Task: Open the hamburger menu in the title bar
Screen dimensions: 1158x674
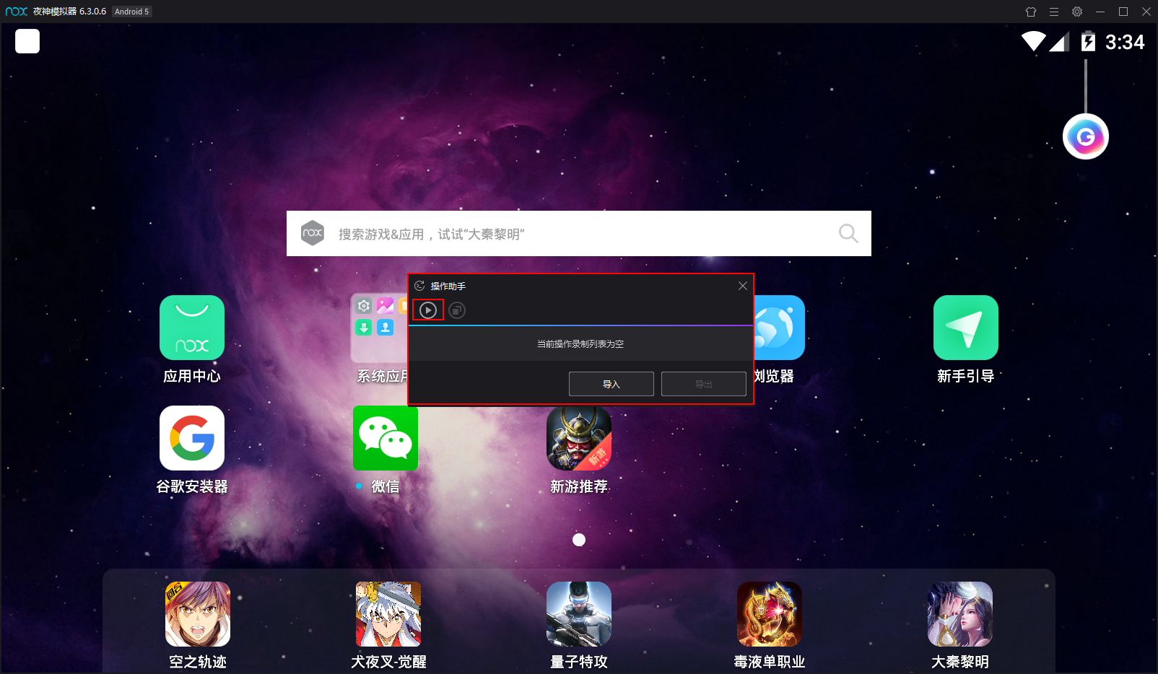Action: point(1054,12)
